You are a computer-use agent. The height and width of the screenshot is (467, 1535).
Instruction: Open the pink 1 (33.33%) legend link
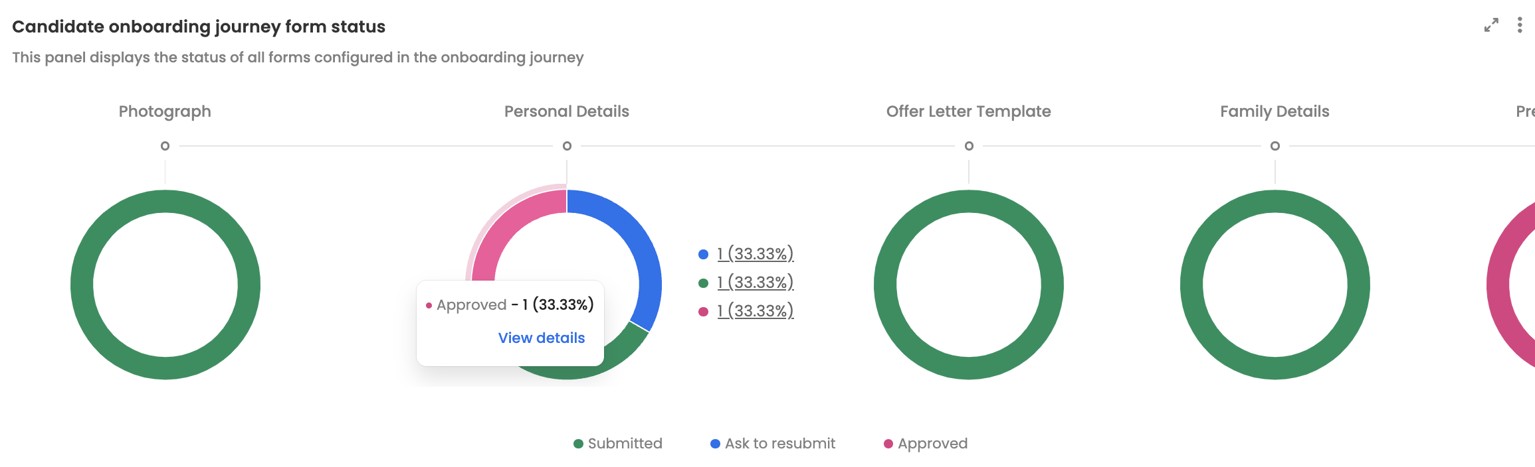756,310
